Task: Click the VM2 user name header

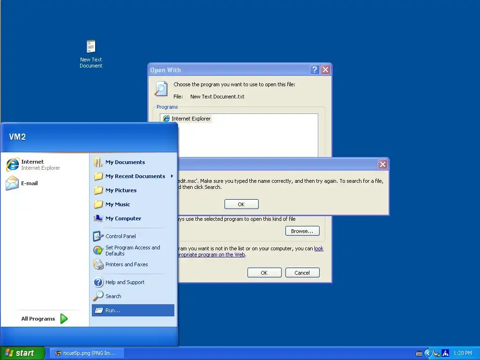Action: 17,137
